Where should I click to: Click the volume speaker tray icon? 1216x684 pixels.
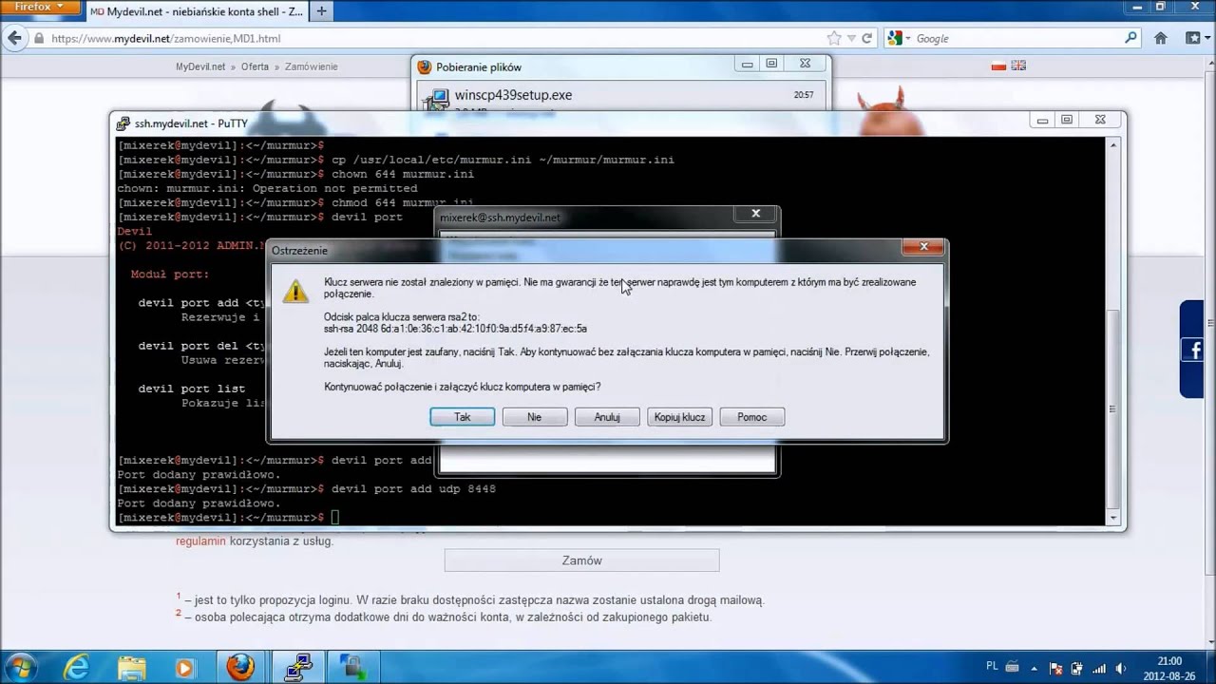pos(1122,668)
